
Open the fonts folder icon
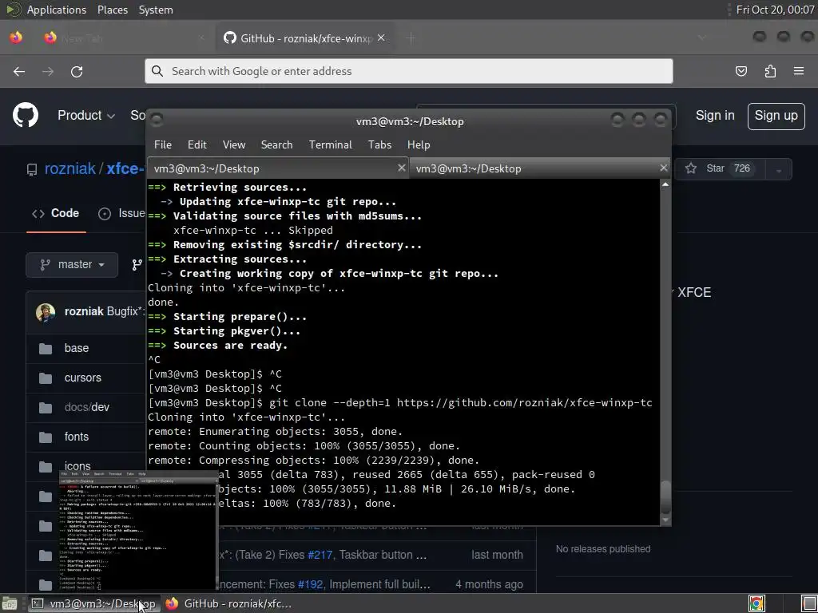point(46,437)
